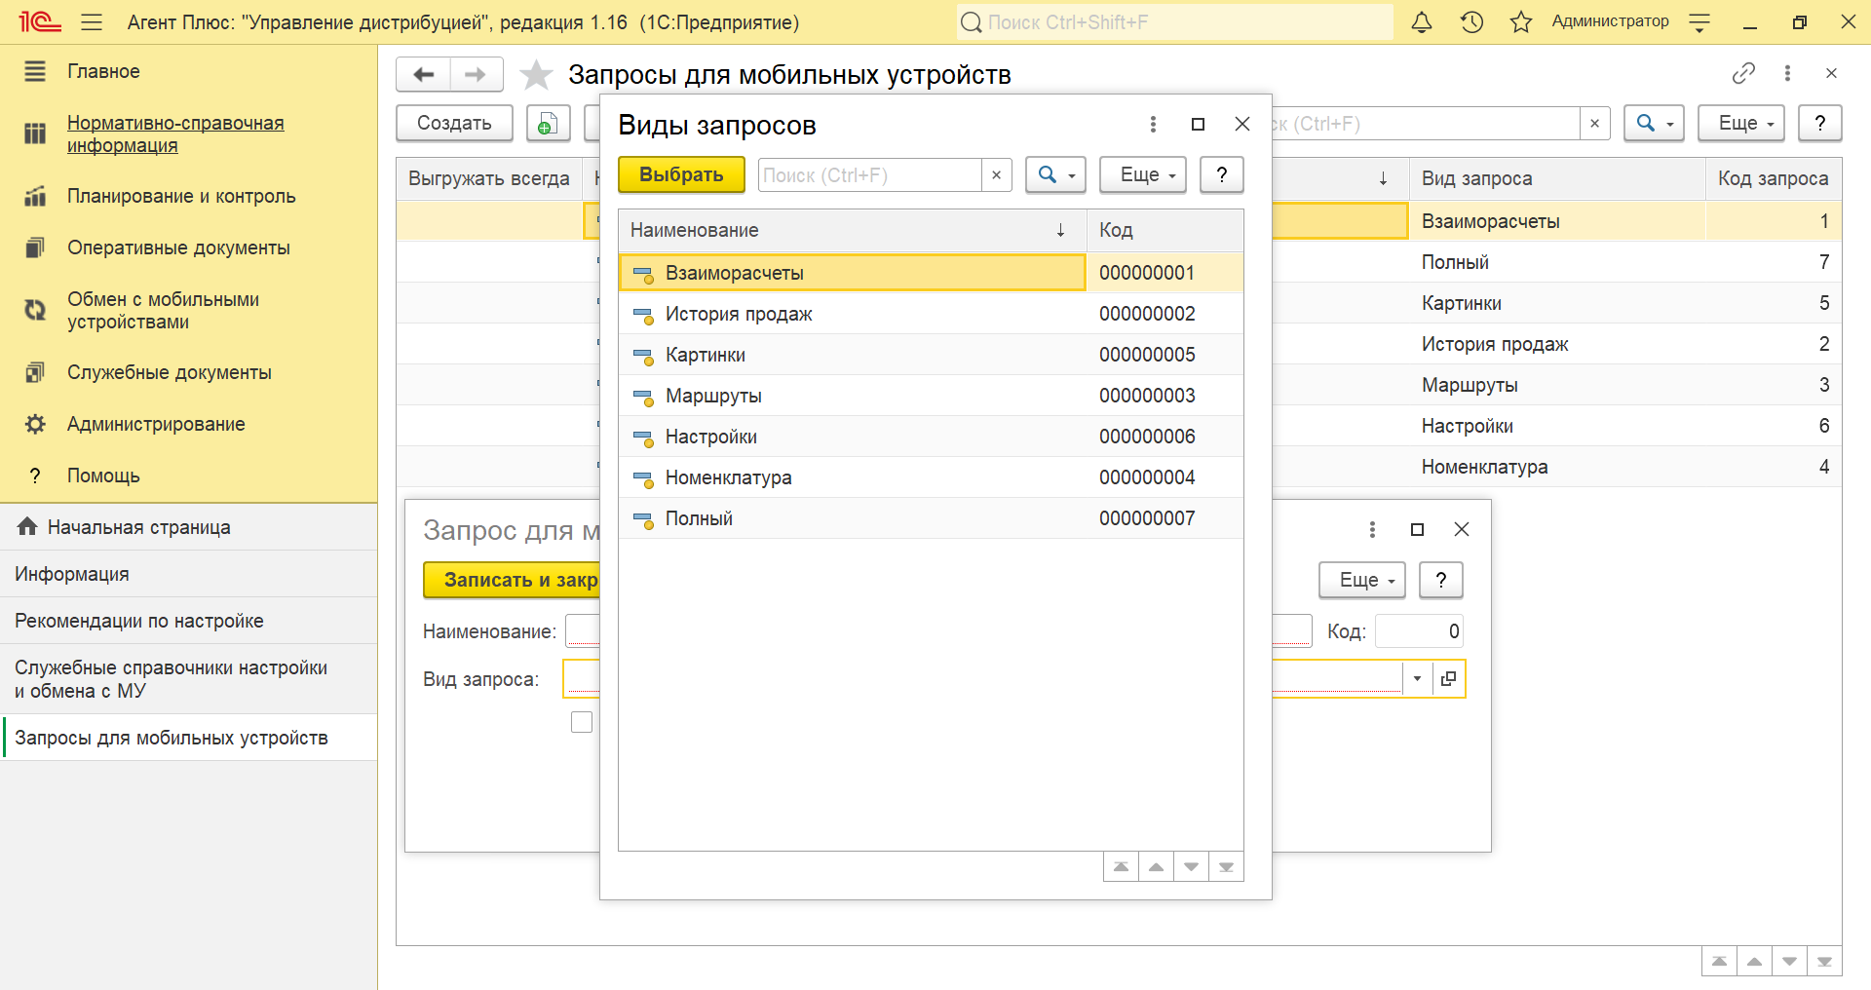Jump to end of main list
Image resolution: width=1871 pixels, height=990 pixels.
[1824, 962]
